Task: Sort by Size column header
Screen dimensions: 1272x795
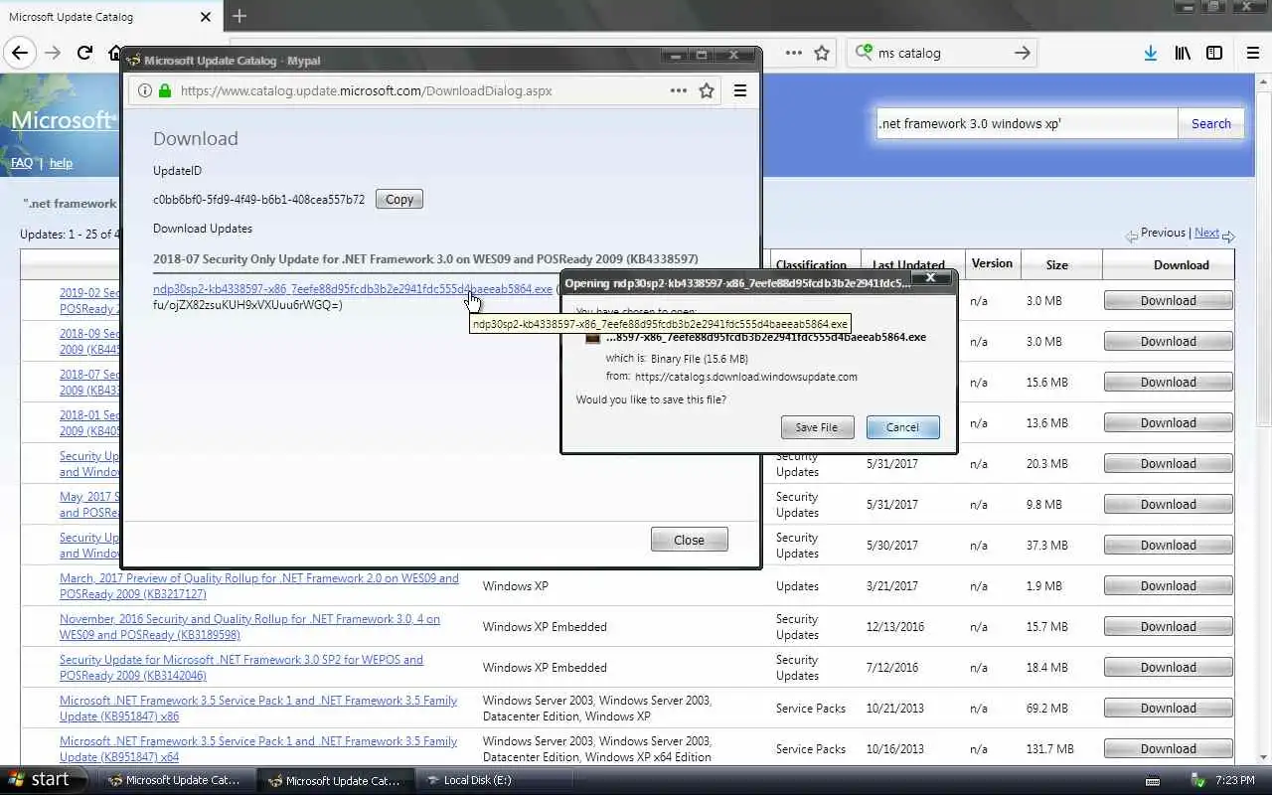Action: coord(1056,265)
